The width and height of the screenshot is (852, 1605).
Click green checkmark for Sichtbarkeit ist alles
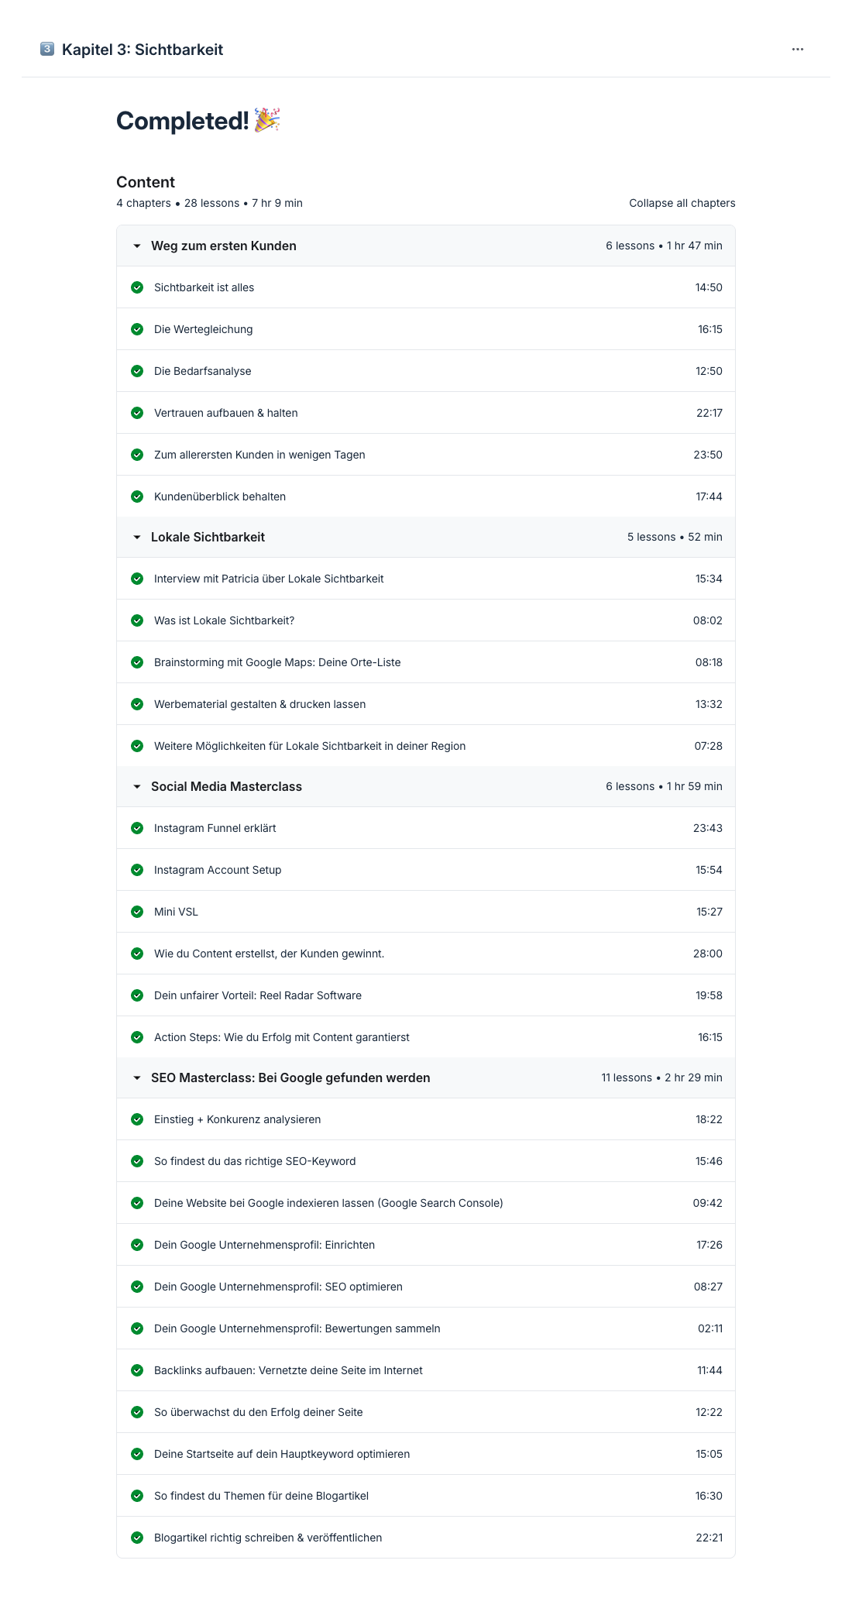pos(137,287)
